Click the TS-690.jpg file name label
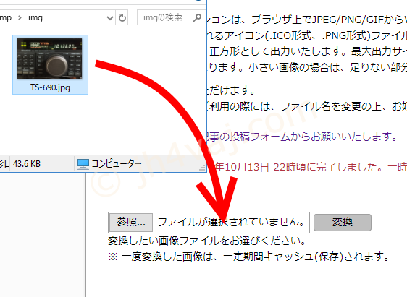This screenshot has width=407, height=297. 50,87
